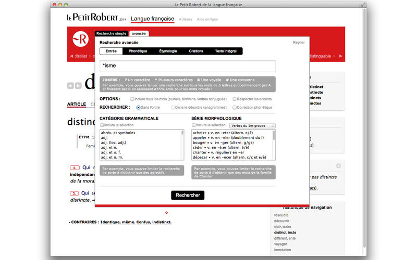Enable Respecter les accents checkbox

[235, 99]
